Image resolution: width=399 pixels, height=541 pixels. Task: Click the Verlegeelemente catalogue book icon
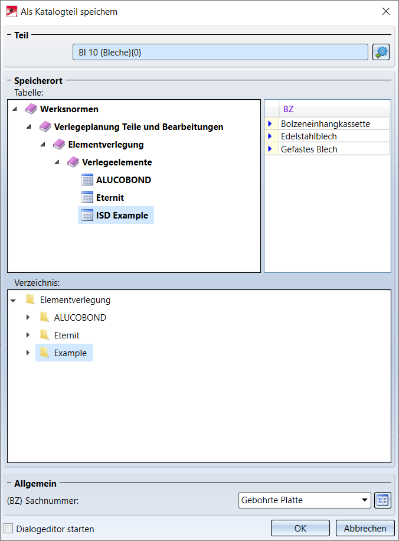tap(73, 162)
